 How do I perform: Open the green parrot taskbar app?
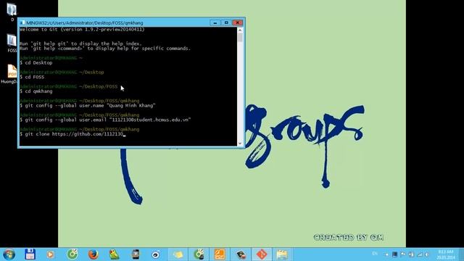pos(115,254)
